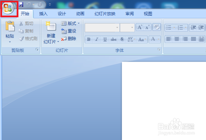Viewport: 206px width, 140px height.
Task: Justify text alignment
Action: click(x=193, y=39)
